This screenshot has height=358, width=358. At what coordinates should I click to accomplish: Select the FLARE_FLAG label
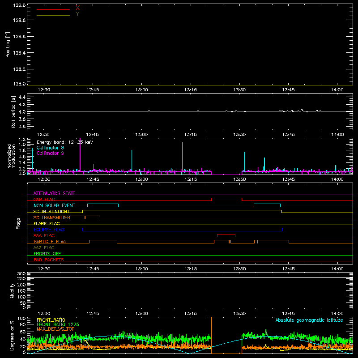[47, 223]
